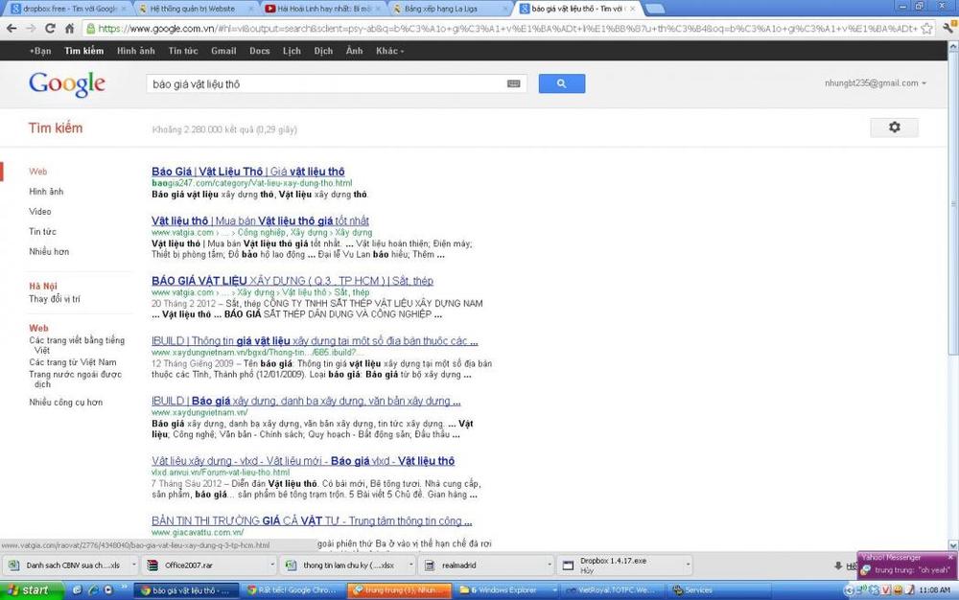Open the Windows Explorer taskbar group
Screen dimensions: 959x600
coord(507,590)
